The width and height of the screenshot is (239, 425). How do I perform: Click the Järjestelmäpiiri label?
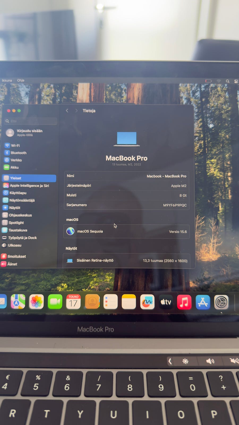click(79, 186)
